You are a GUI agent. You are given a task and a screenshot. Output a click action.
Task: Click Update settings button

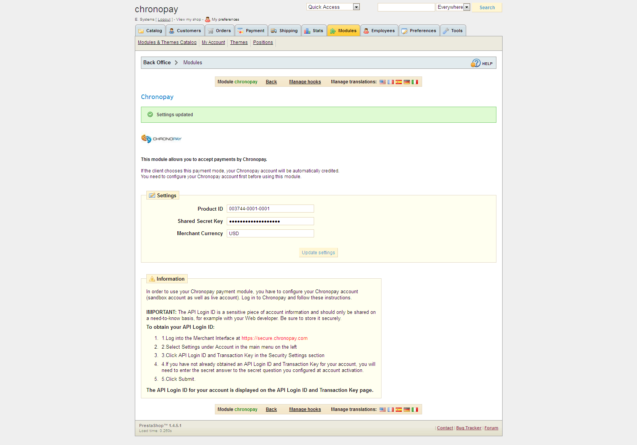pyautogui.click(x=318, y=253)
